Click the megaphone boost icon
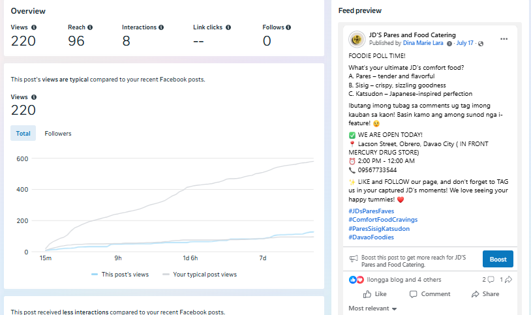The height and width of the screenshot is (315, 531). tap(354, 259)
